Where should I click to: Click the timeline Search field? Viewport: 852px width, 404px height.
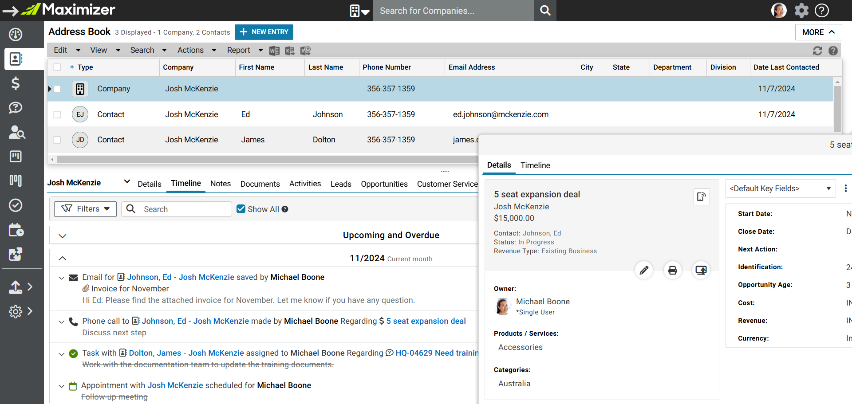[x=177, y=209]
